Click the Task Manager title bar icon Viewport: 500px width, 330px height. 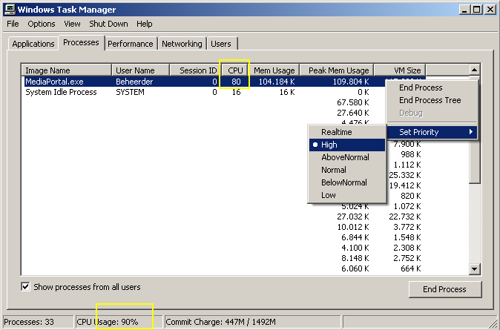(x=10, y=10)
